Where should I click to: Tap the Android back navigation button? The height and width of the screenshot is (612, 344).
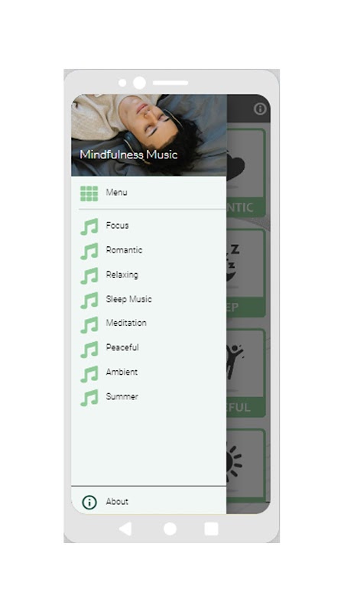pos(125,529)
